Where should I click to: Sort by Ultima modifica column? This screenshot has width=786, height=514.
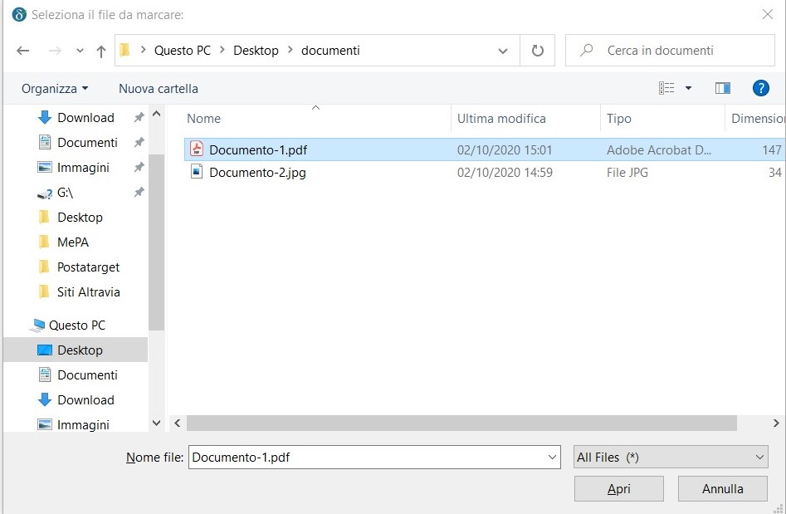tap(501, 119)
